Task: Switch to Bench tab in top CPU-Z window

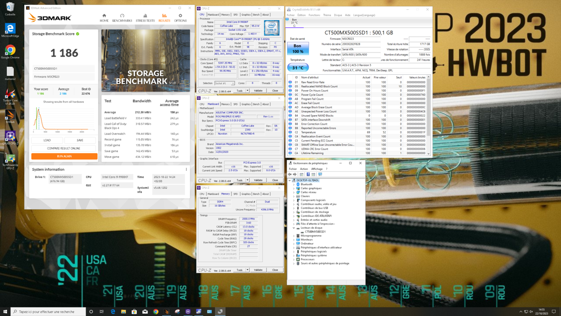Action: pos(256,14)
